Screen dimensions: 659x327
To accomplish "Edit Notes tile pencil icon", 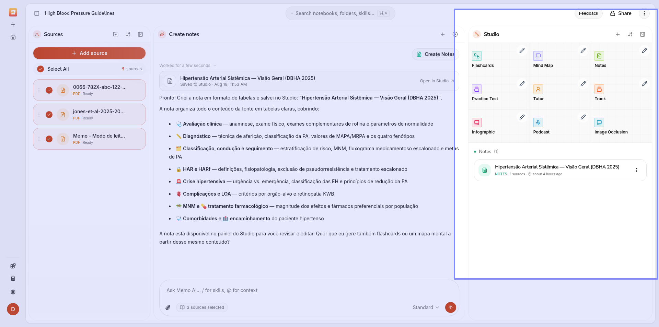I will pos(645,50).
